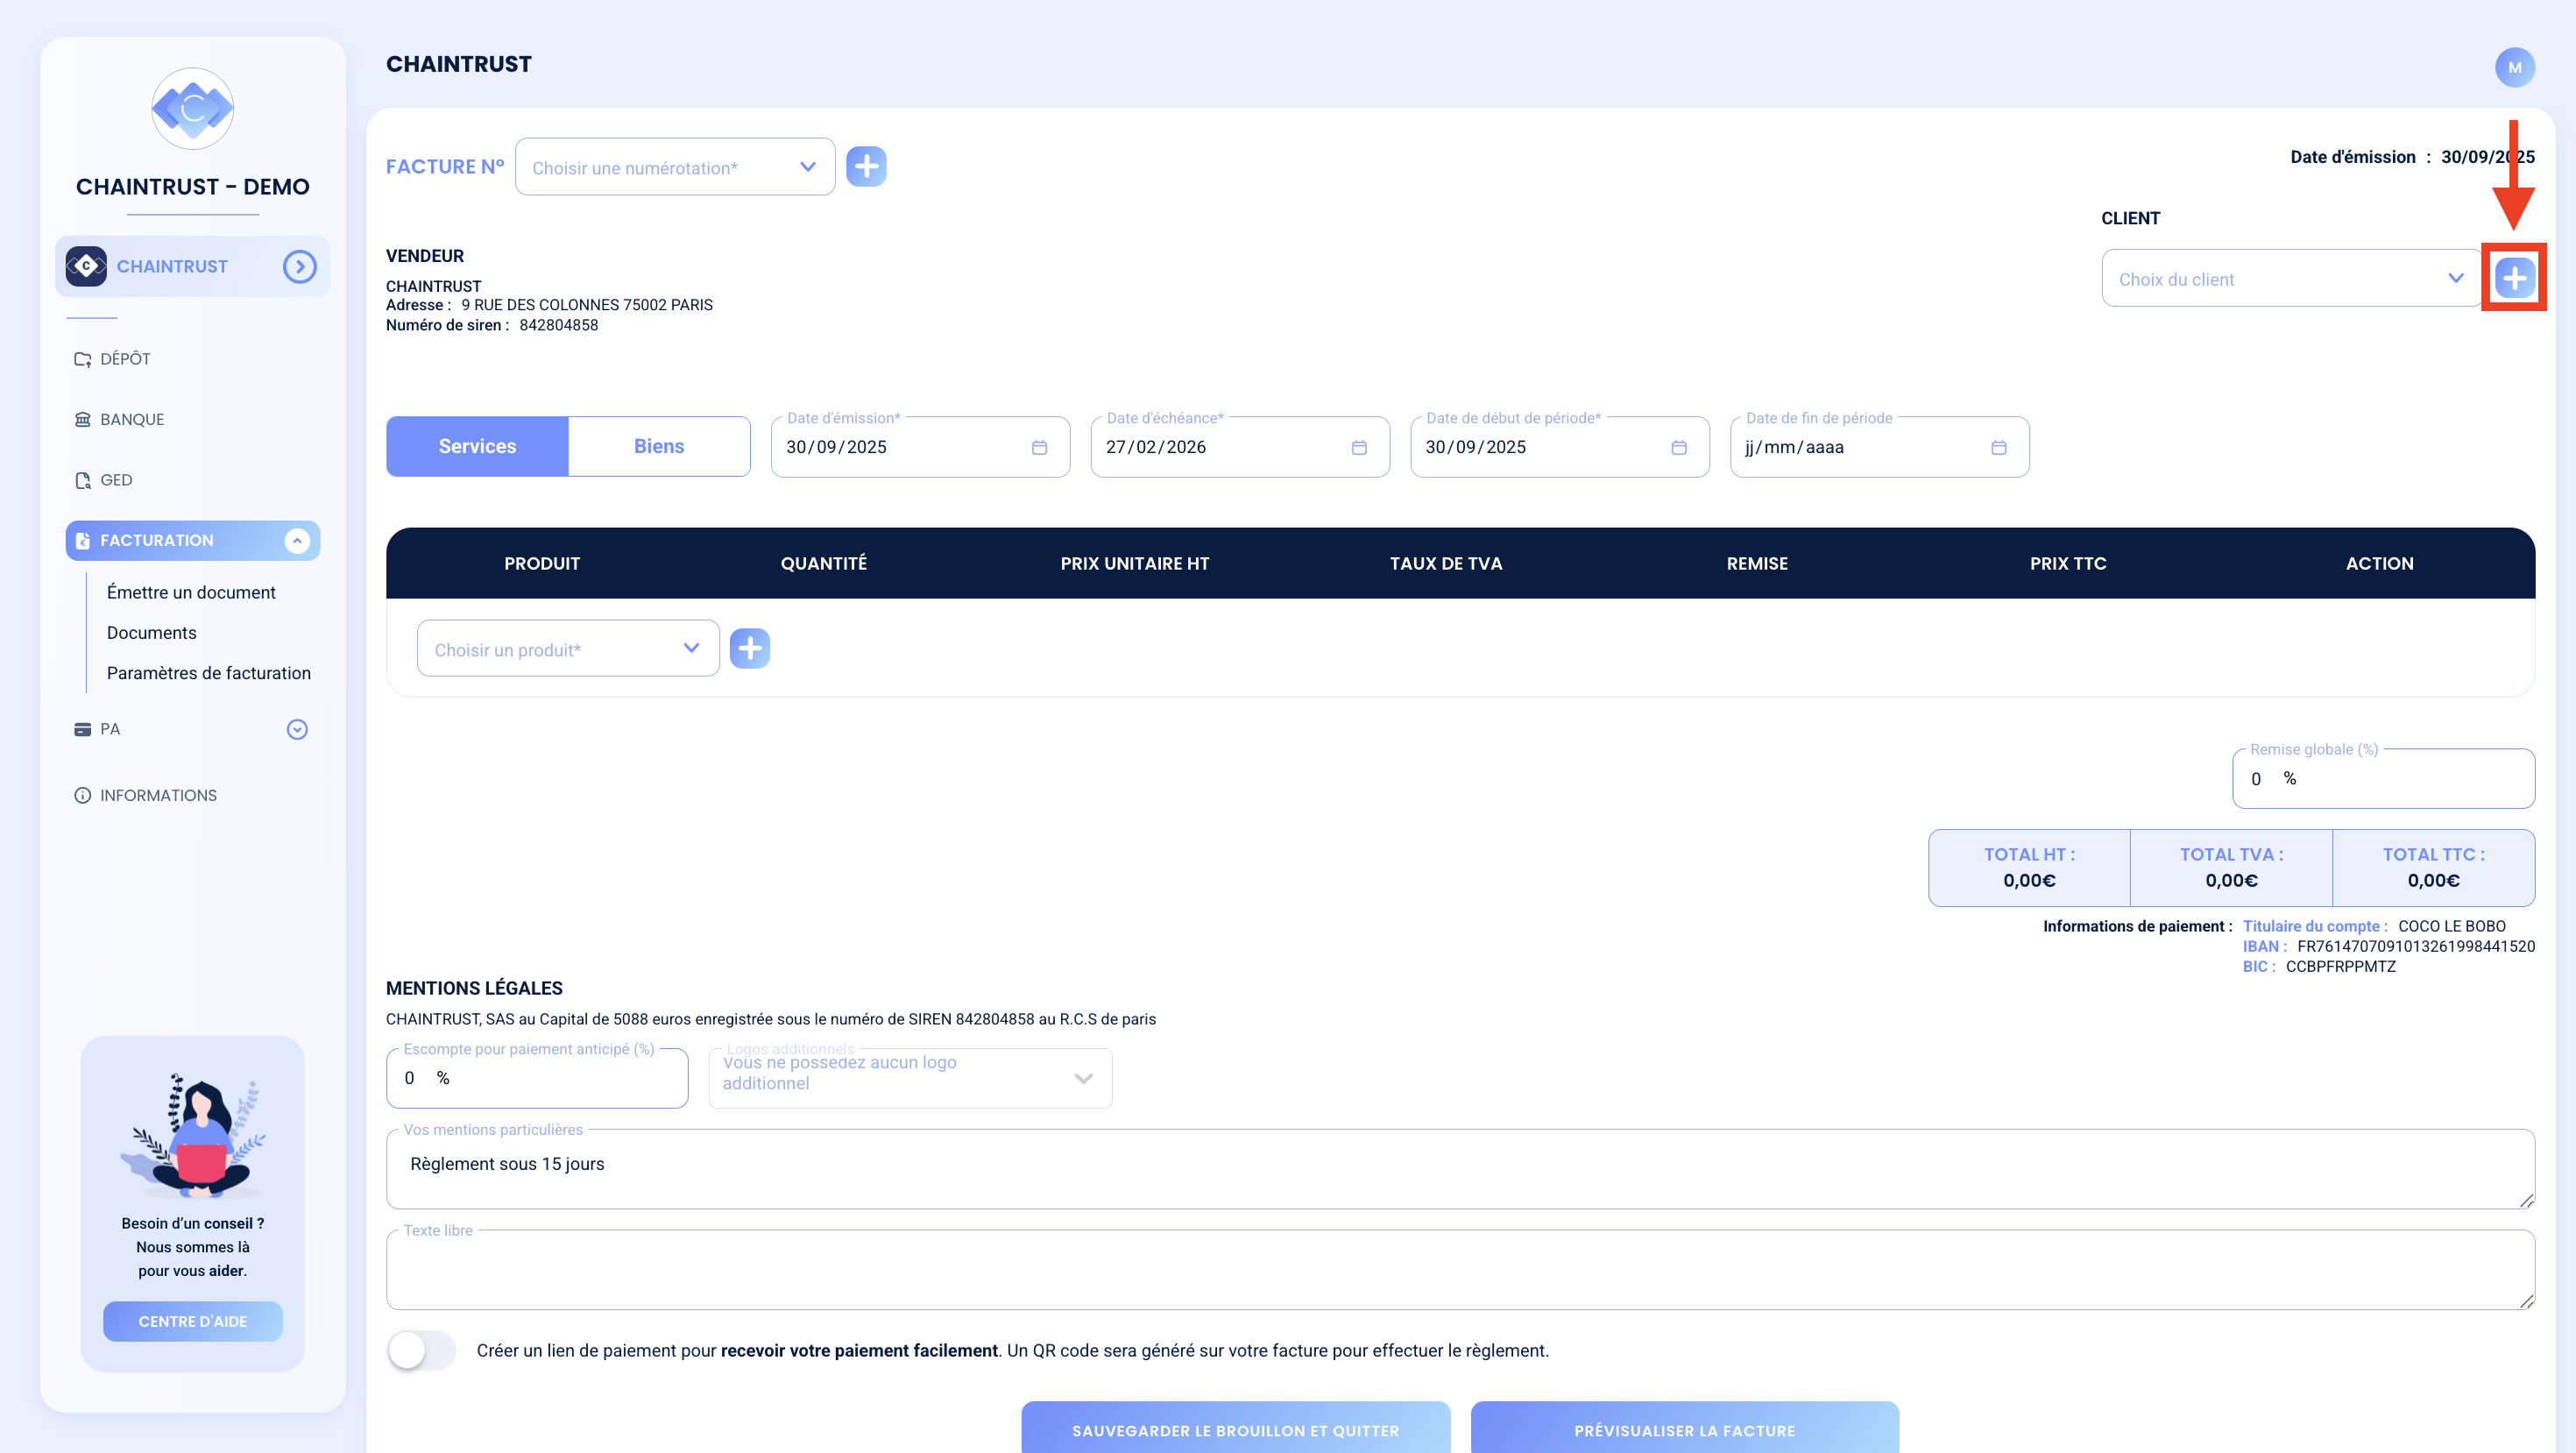
Task: Click the REMISE column header
Action: click(x=1757, y=563)
